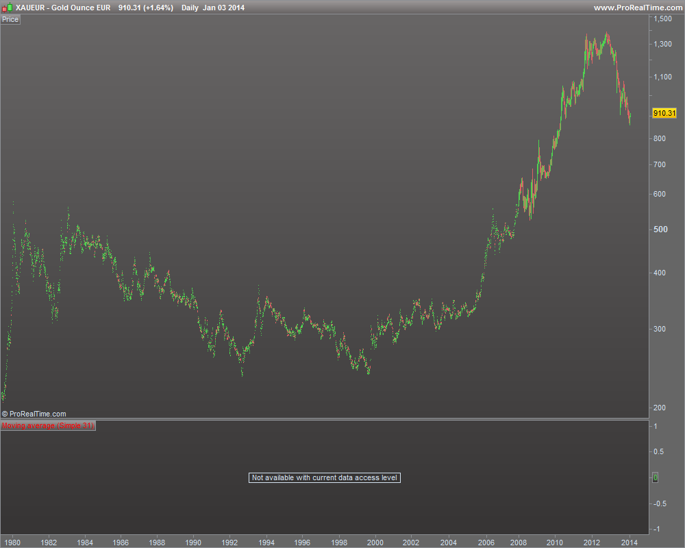The height and width of the screenshot is (548, 685).
Task: Click the 1992 time axis label
Action: (229, 543)
